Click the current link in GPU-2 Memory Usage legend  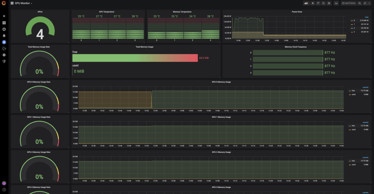[365, 157]
